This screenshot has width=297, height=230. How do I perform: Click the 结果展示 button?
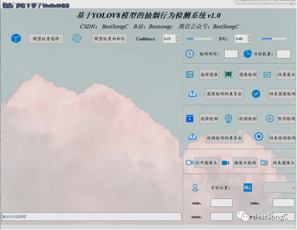[286, 74]
